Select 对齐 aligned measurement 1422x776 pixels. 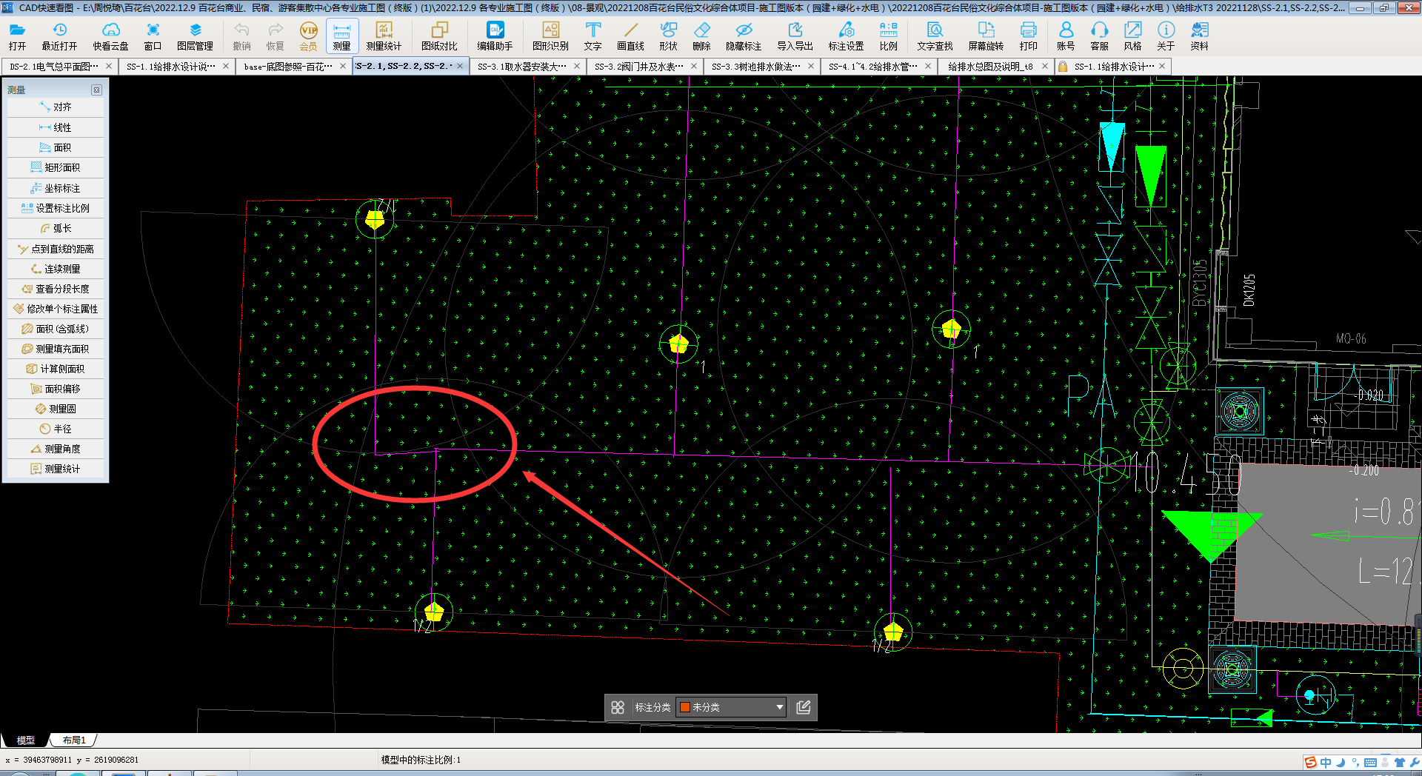[x=56, y=107]
